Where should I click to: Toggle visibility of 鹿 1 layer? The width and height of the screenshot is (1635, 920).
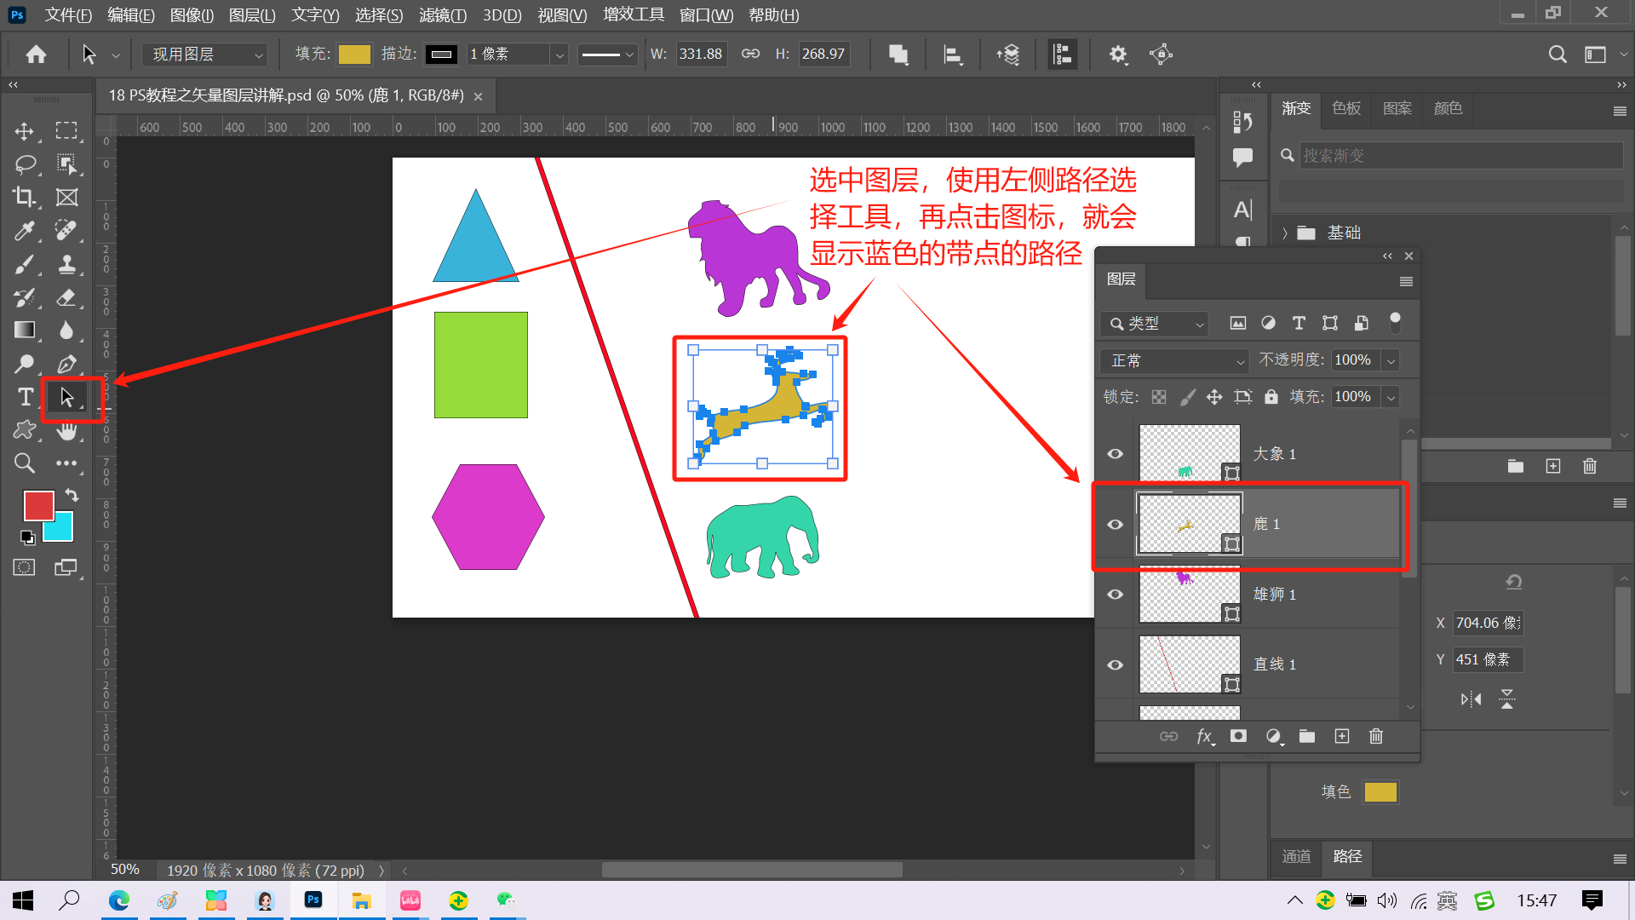1115,524
